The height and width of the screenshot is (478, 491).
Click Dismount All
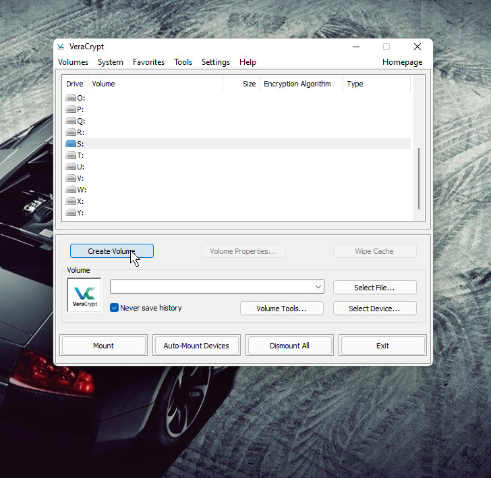[289, 346]
